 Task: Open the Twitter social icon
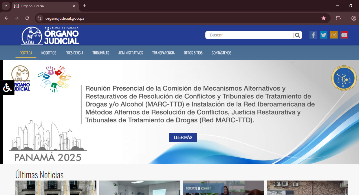coord(323,35)
